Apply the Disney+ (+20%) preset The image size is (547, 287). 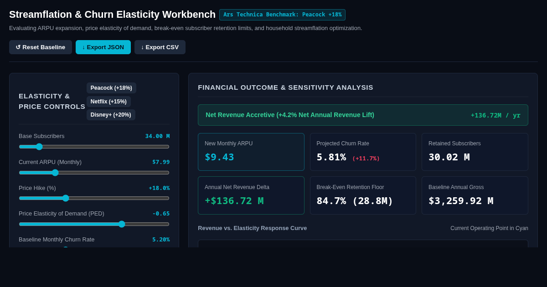pyautogui.click(x=111, y=115)
